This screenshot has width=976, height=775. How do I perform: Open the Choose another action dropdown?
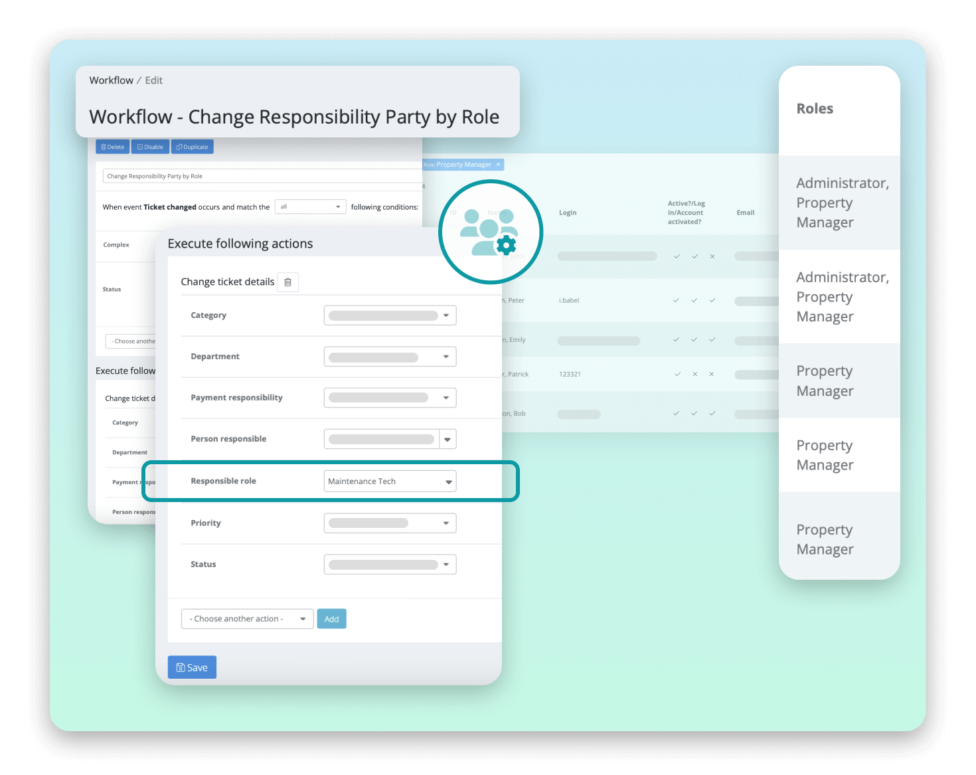(247, 619)
